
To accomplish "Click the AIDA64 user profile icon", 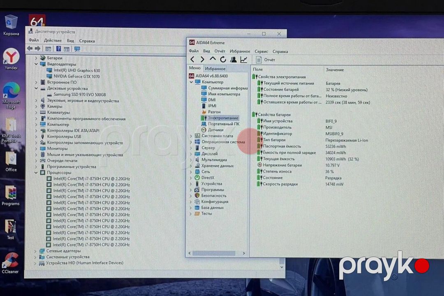I will click(x=234, y=60).
